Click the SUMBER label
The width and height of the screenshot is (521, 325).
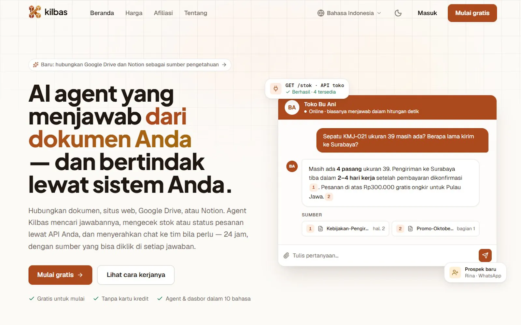pos(312,215)
